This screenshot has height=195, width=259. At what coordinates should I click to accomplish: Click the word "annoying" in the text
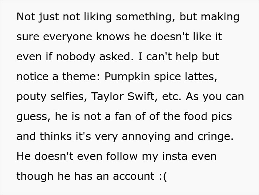pos(146,137)
